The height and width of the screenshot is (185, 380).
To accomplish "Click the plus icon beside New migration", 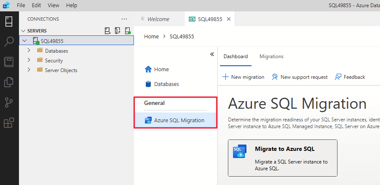I will pyautogui.click(x=225, y=77).
